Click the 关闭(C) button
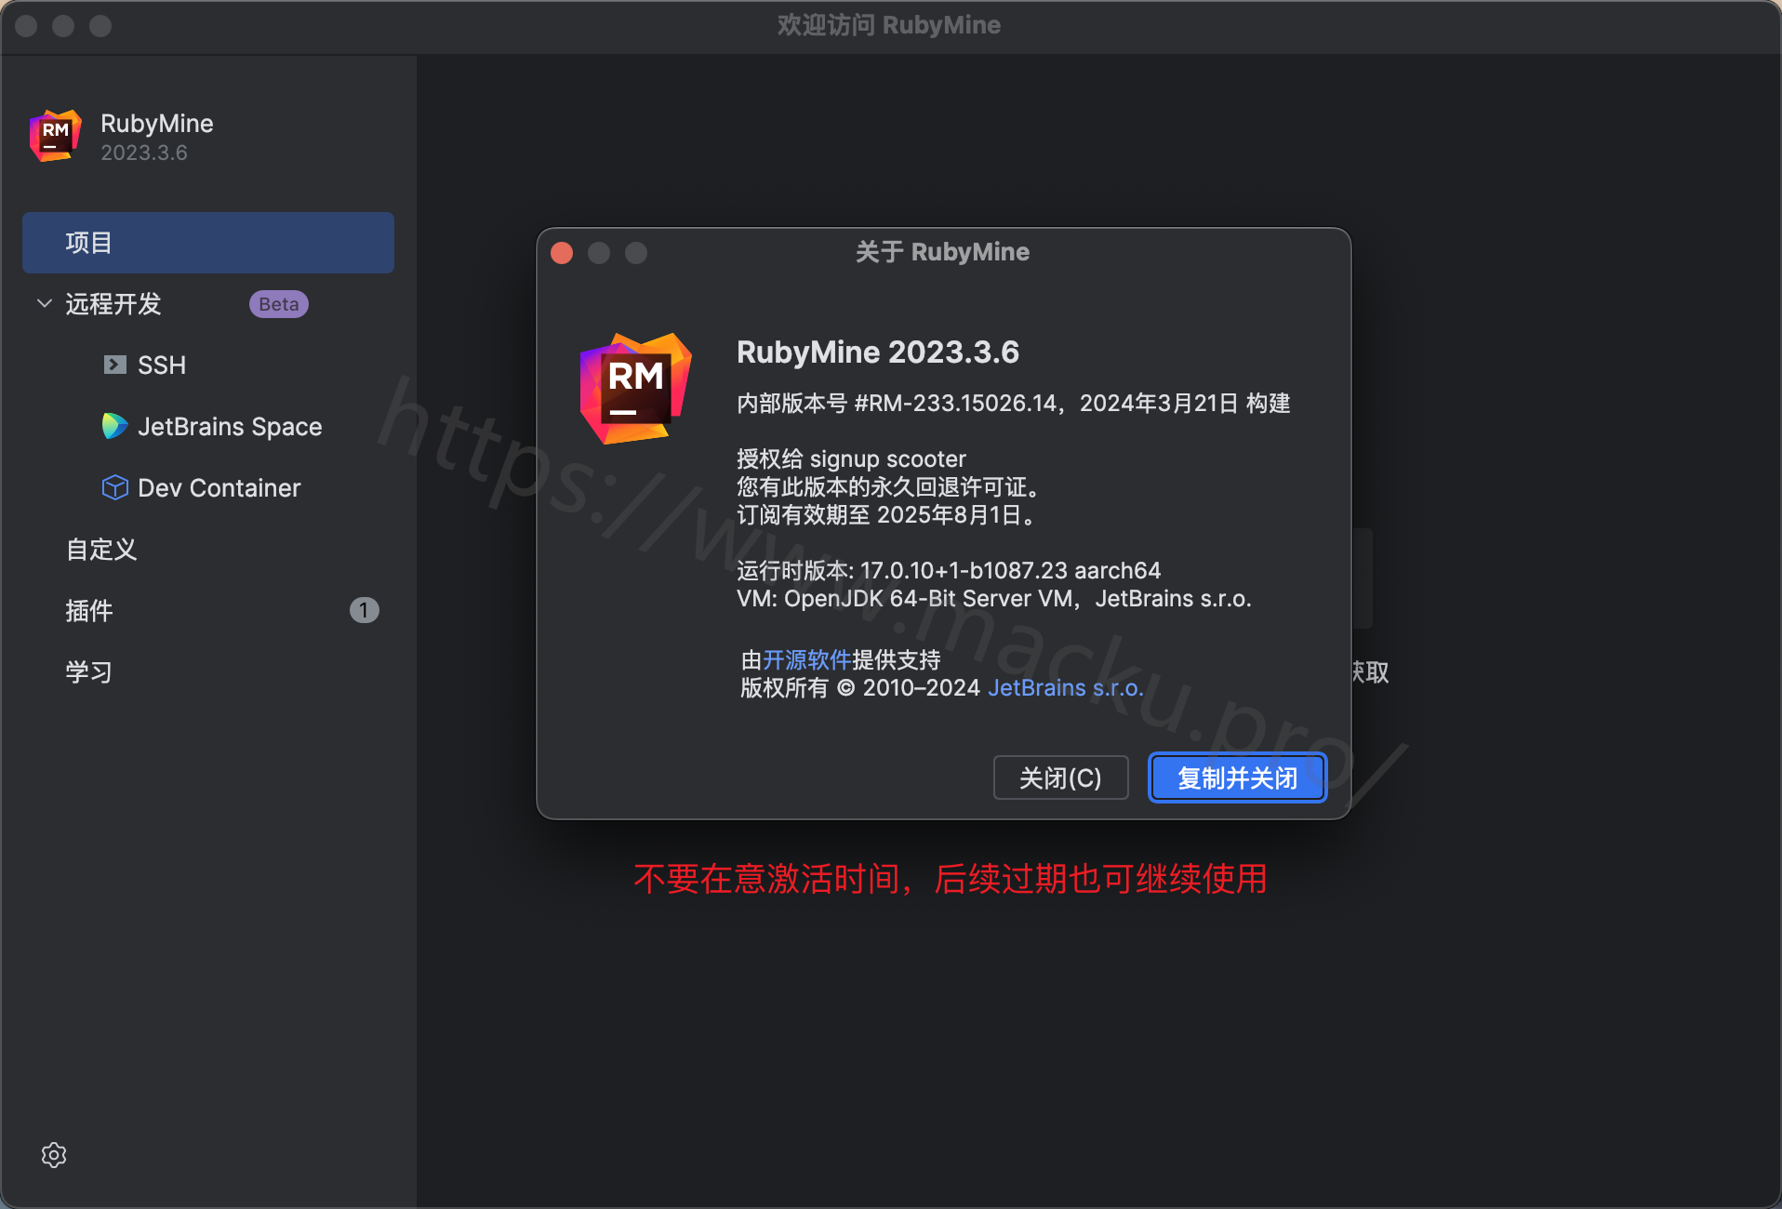This screenshot has height=1209, width=1782. point(1060,777)
